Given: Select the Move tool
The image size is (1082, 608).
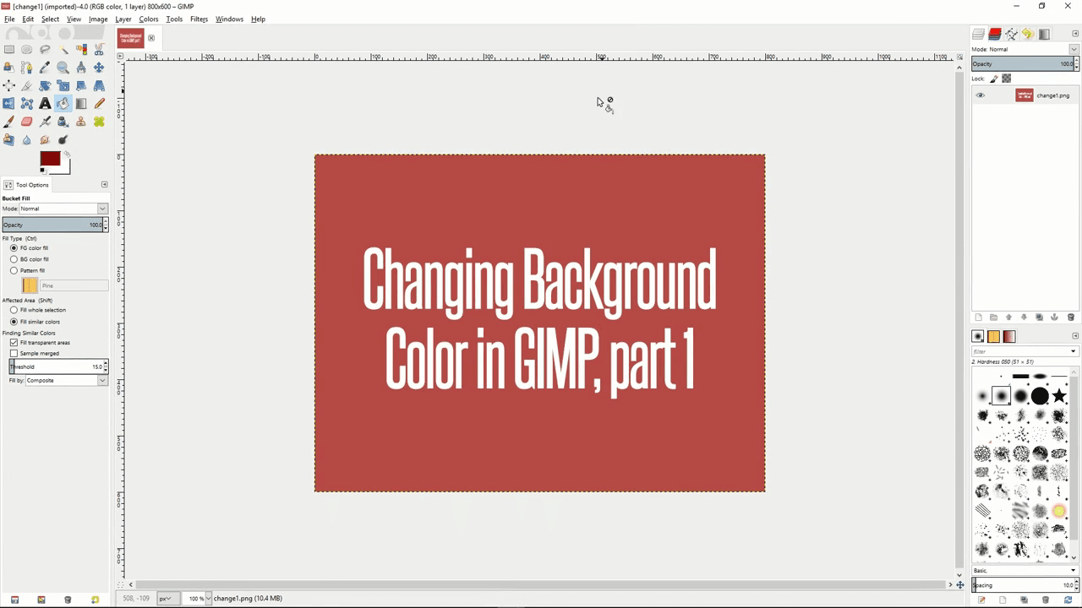Looking at the screenshot, I should point(99,68).
